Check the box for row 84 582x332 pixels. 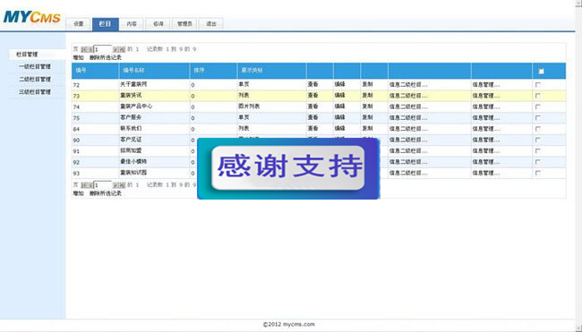[537, 129]
